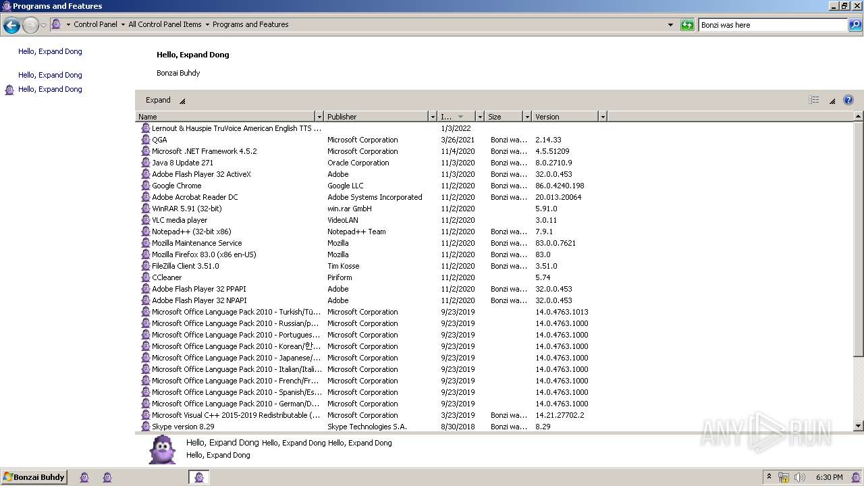The width and height of the screenshot is (864, 486).
Task: Click Bonzi icon next to Notepad++ entry
Action: [x=145, y=232]
